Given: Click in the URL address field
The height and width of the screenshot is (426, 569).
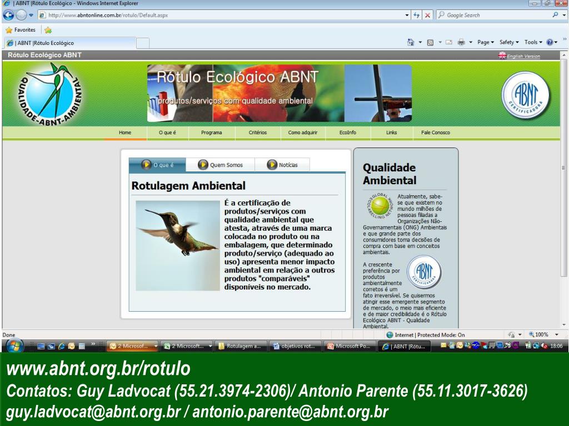Looking at the screenshot, I should 225,15.
